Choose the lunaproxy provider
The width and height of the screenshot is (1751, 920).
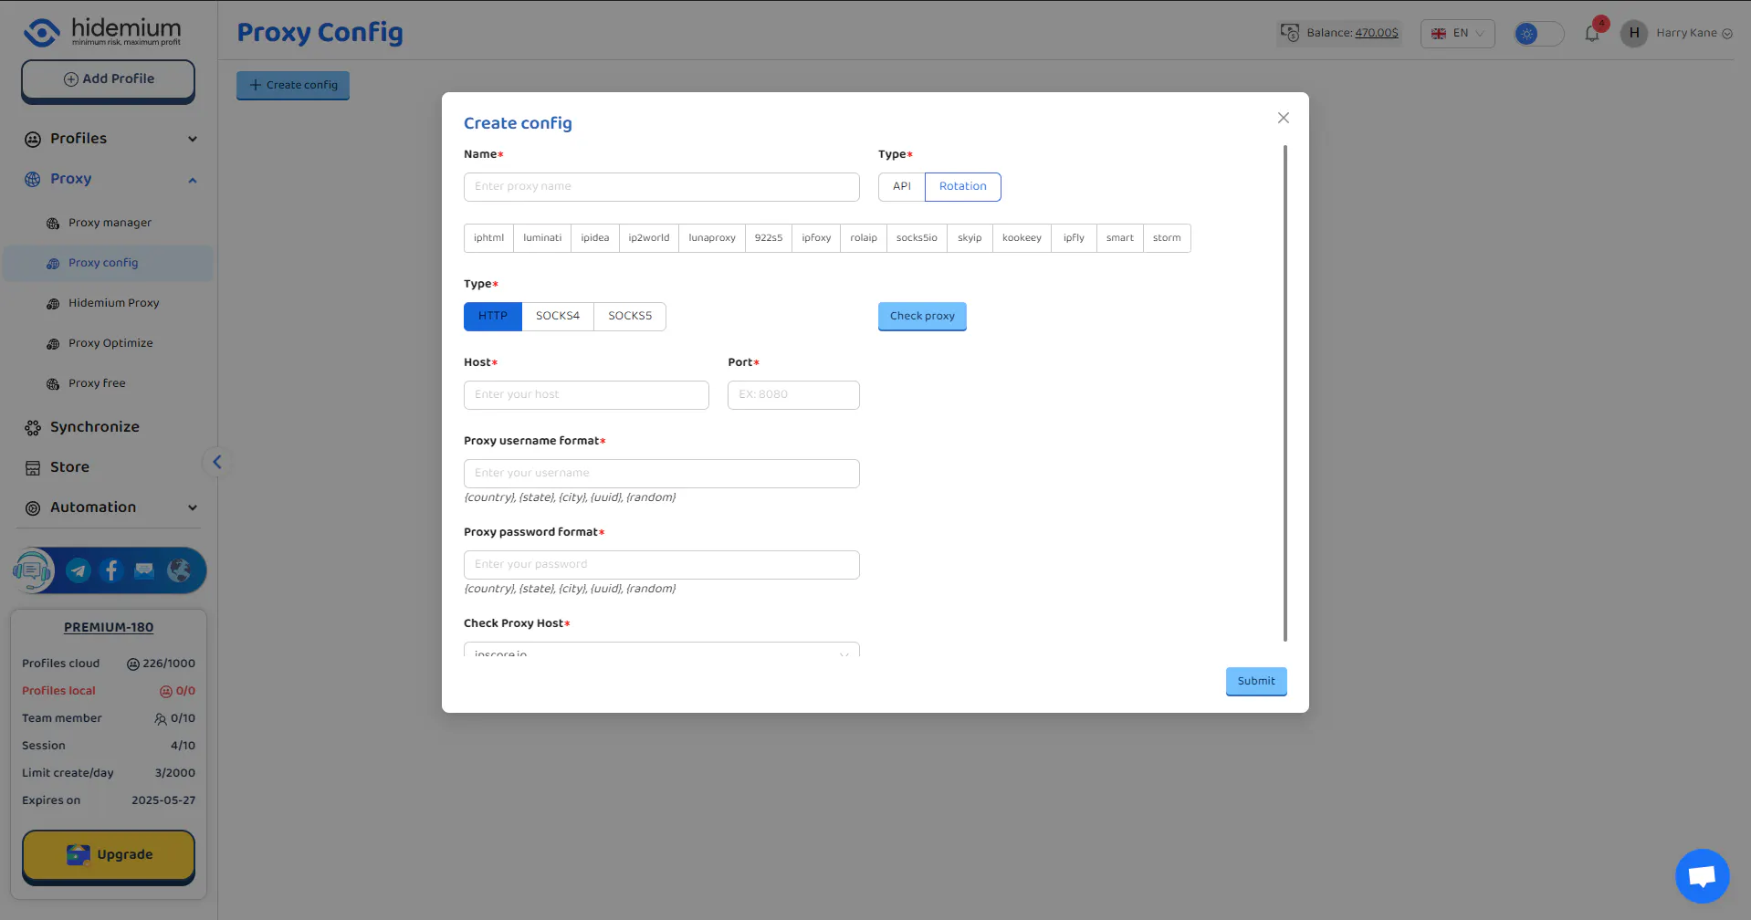(x=712, y=238)
